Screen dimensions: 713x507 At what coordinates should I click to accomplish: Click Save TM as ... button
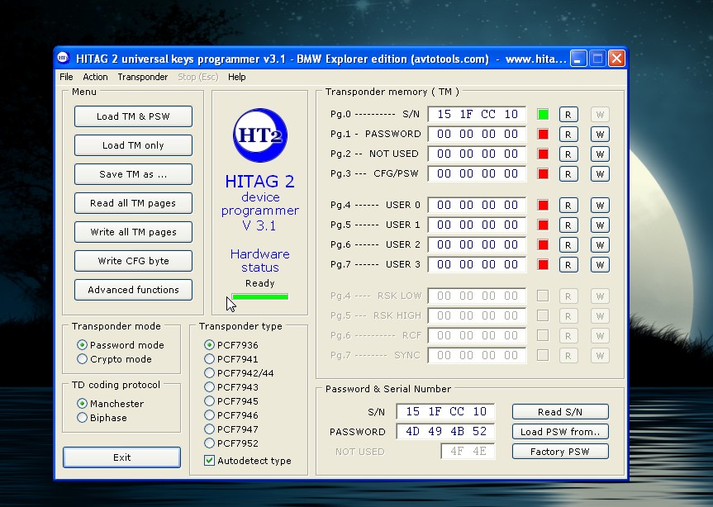(x=133, y=174)
